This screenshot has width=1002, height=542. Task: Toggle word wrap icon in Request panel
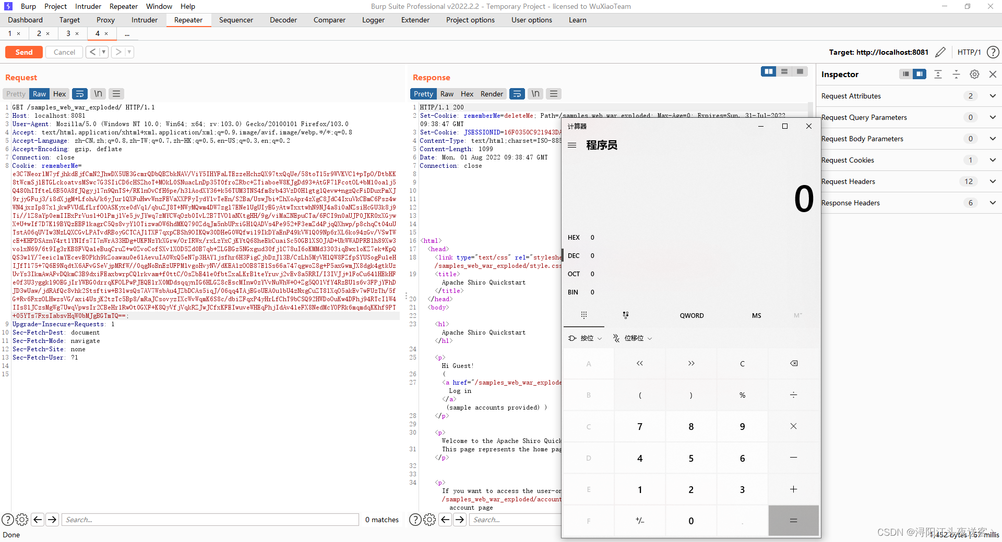coord(80,94)
